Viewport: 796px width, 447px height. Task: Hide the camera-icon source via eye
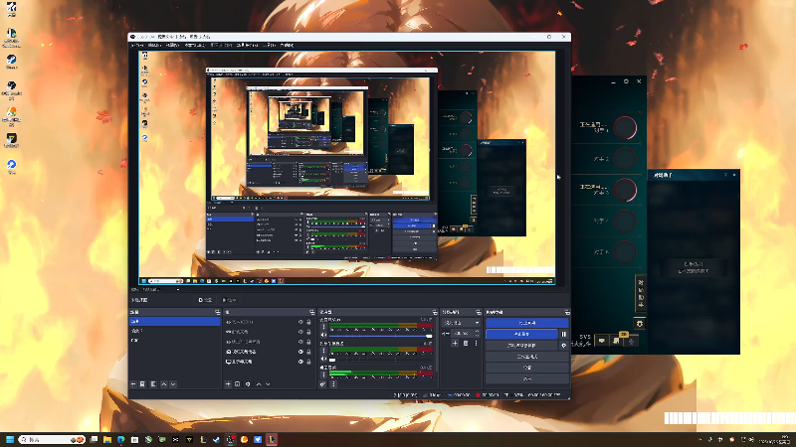click(x=300, y=352)
